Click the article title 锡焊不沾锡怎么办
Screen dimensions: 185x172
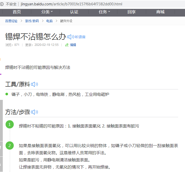[36, 36]
